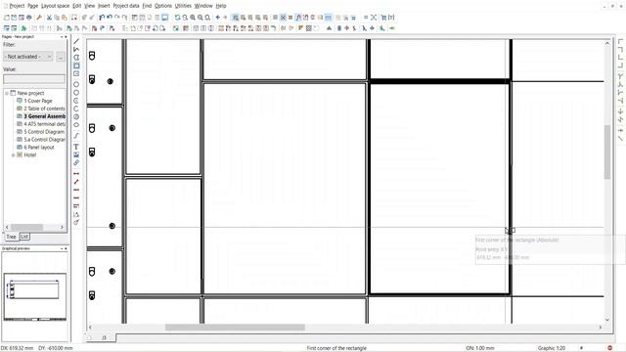Select the Insert Image tool

click(x=76, y=154)
